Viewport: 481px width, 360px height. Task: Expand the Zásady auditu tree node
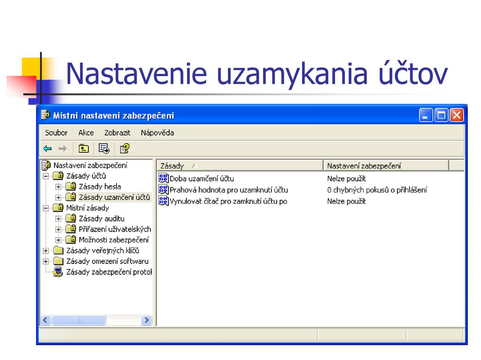pos(58,219)
